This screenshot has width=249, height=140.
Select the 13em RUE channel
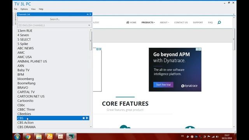click(53, 31)
